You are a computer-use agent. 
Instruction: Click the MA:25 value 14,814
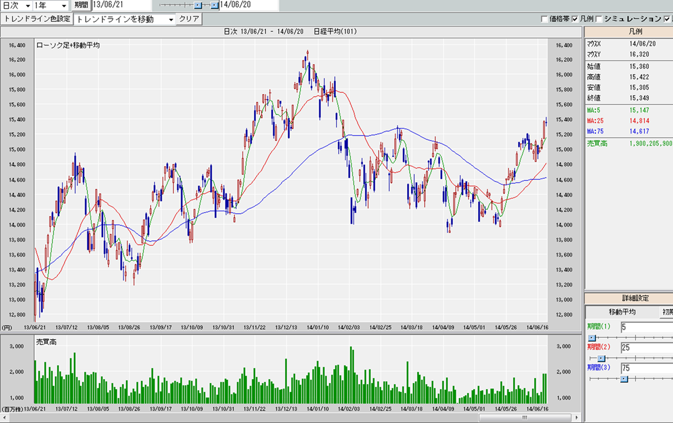point(639,121)
